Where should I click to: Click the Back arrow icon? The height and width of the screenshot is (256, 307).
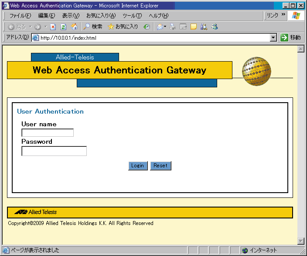11,27
